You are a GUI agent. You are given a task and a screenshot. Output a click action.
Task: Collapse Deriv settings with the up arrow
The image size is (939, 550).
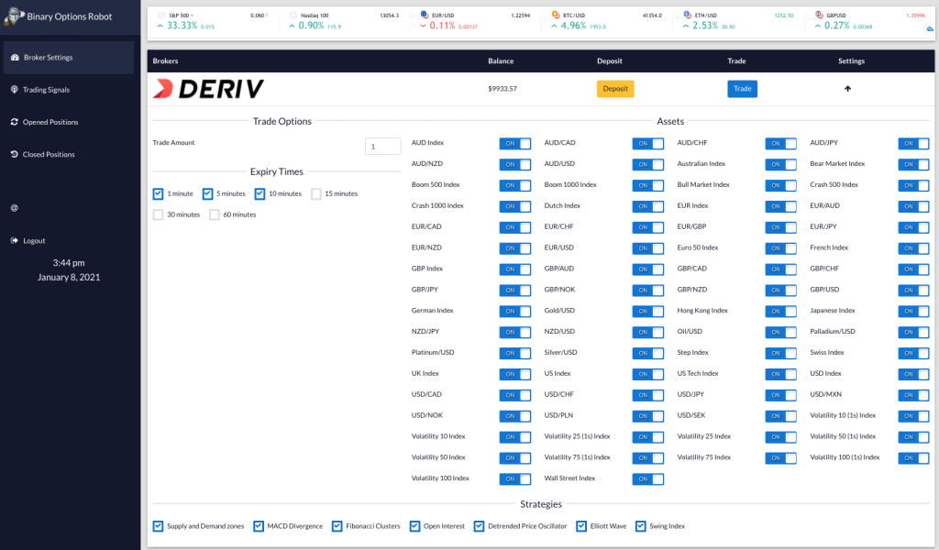(x=847, y=89)
